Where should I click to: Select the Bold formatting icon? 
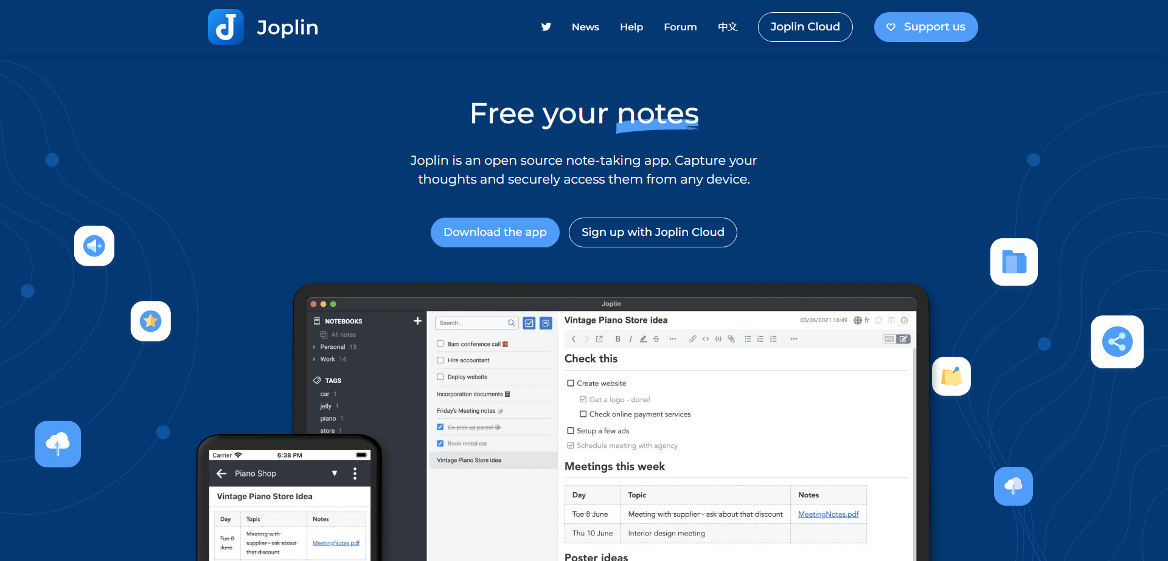coord(618,339)
